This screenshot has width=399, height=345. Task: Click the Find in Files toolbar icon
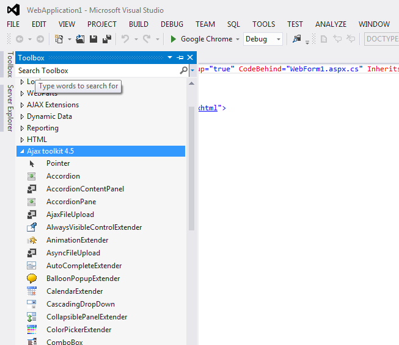297,39
